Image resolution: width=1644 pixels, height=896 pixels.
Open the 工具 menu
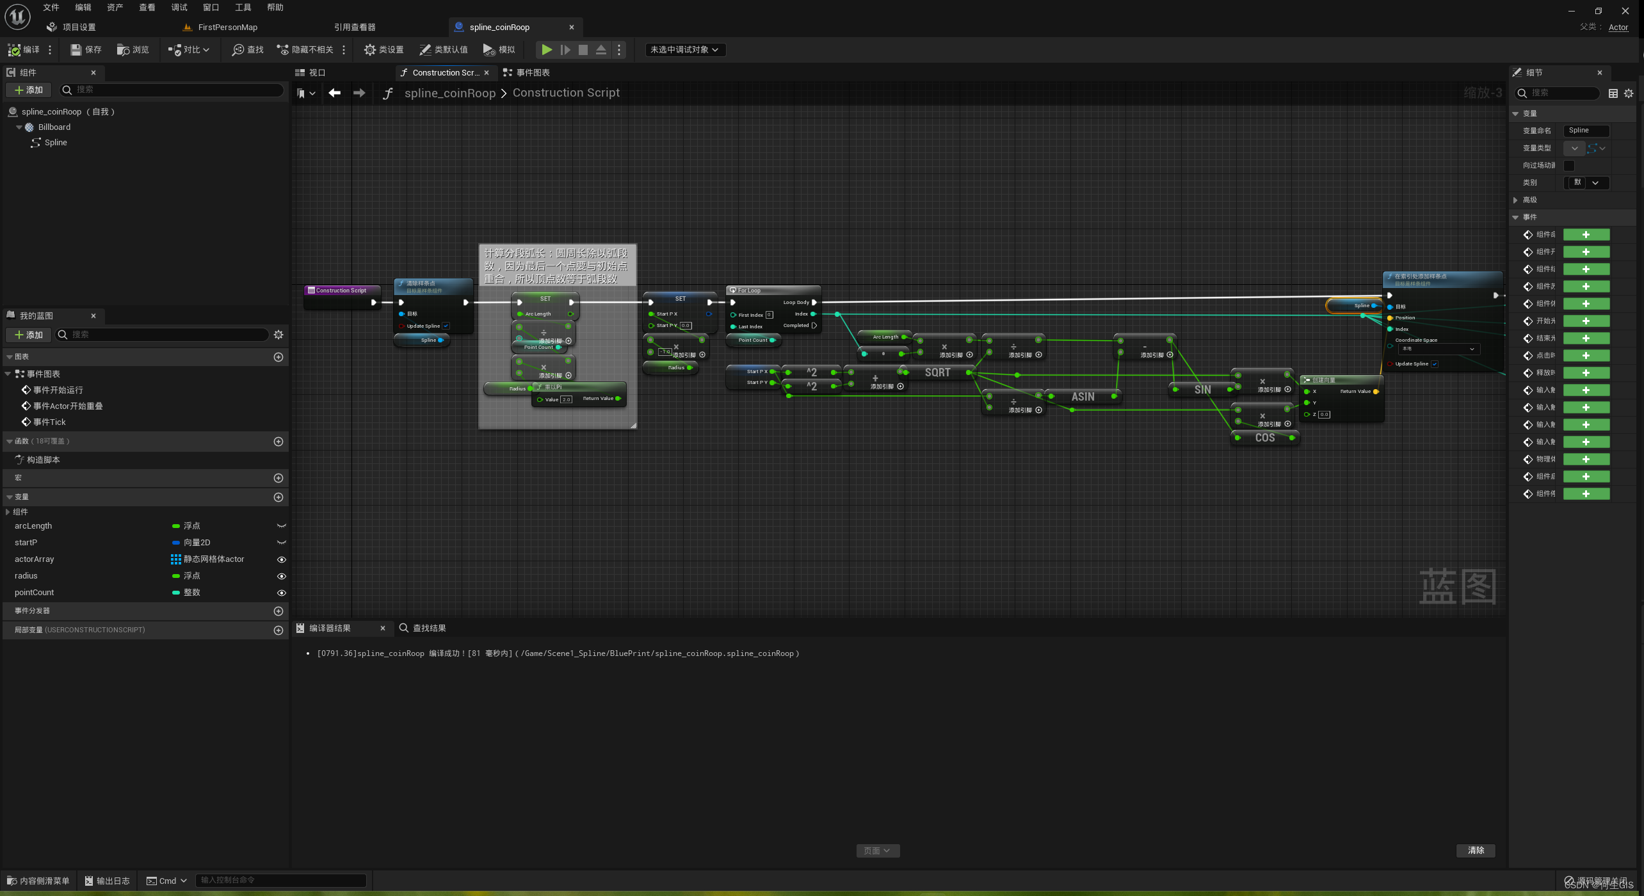pos(243,7)
